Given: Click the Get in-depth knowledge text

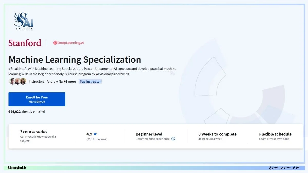Looking at the screenshot, I should coord(38,139).
